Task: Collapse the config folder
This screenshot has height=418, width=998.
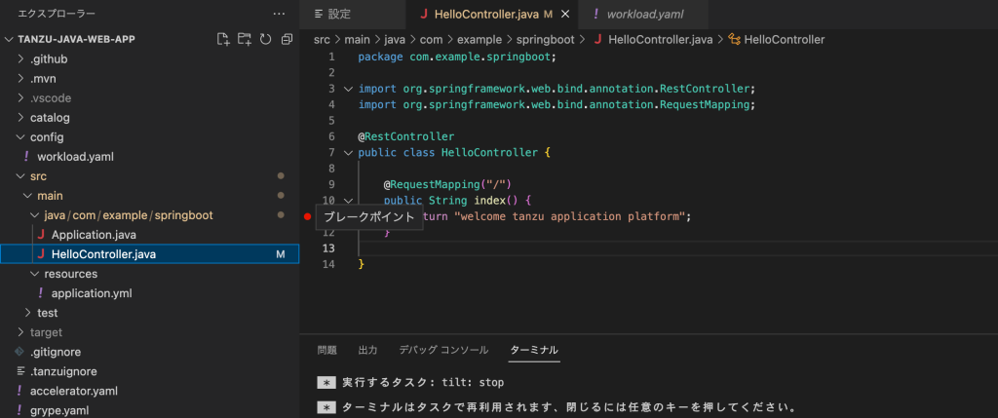Action: coord(46,137)
